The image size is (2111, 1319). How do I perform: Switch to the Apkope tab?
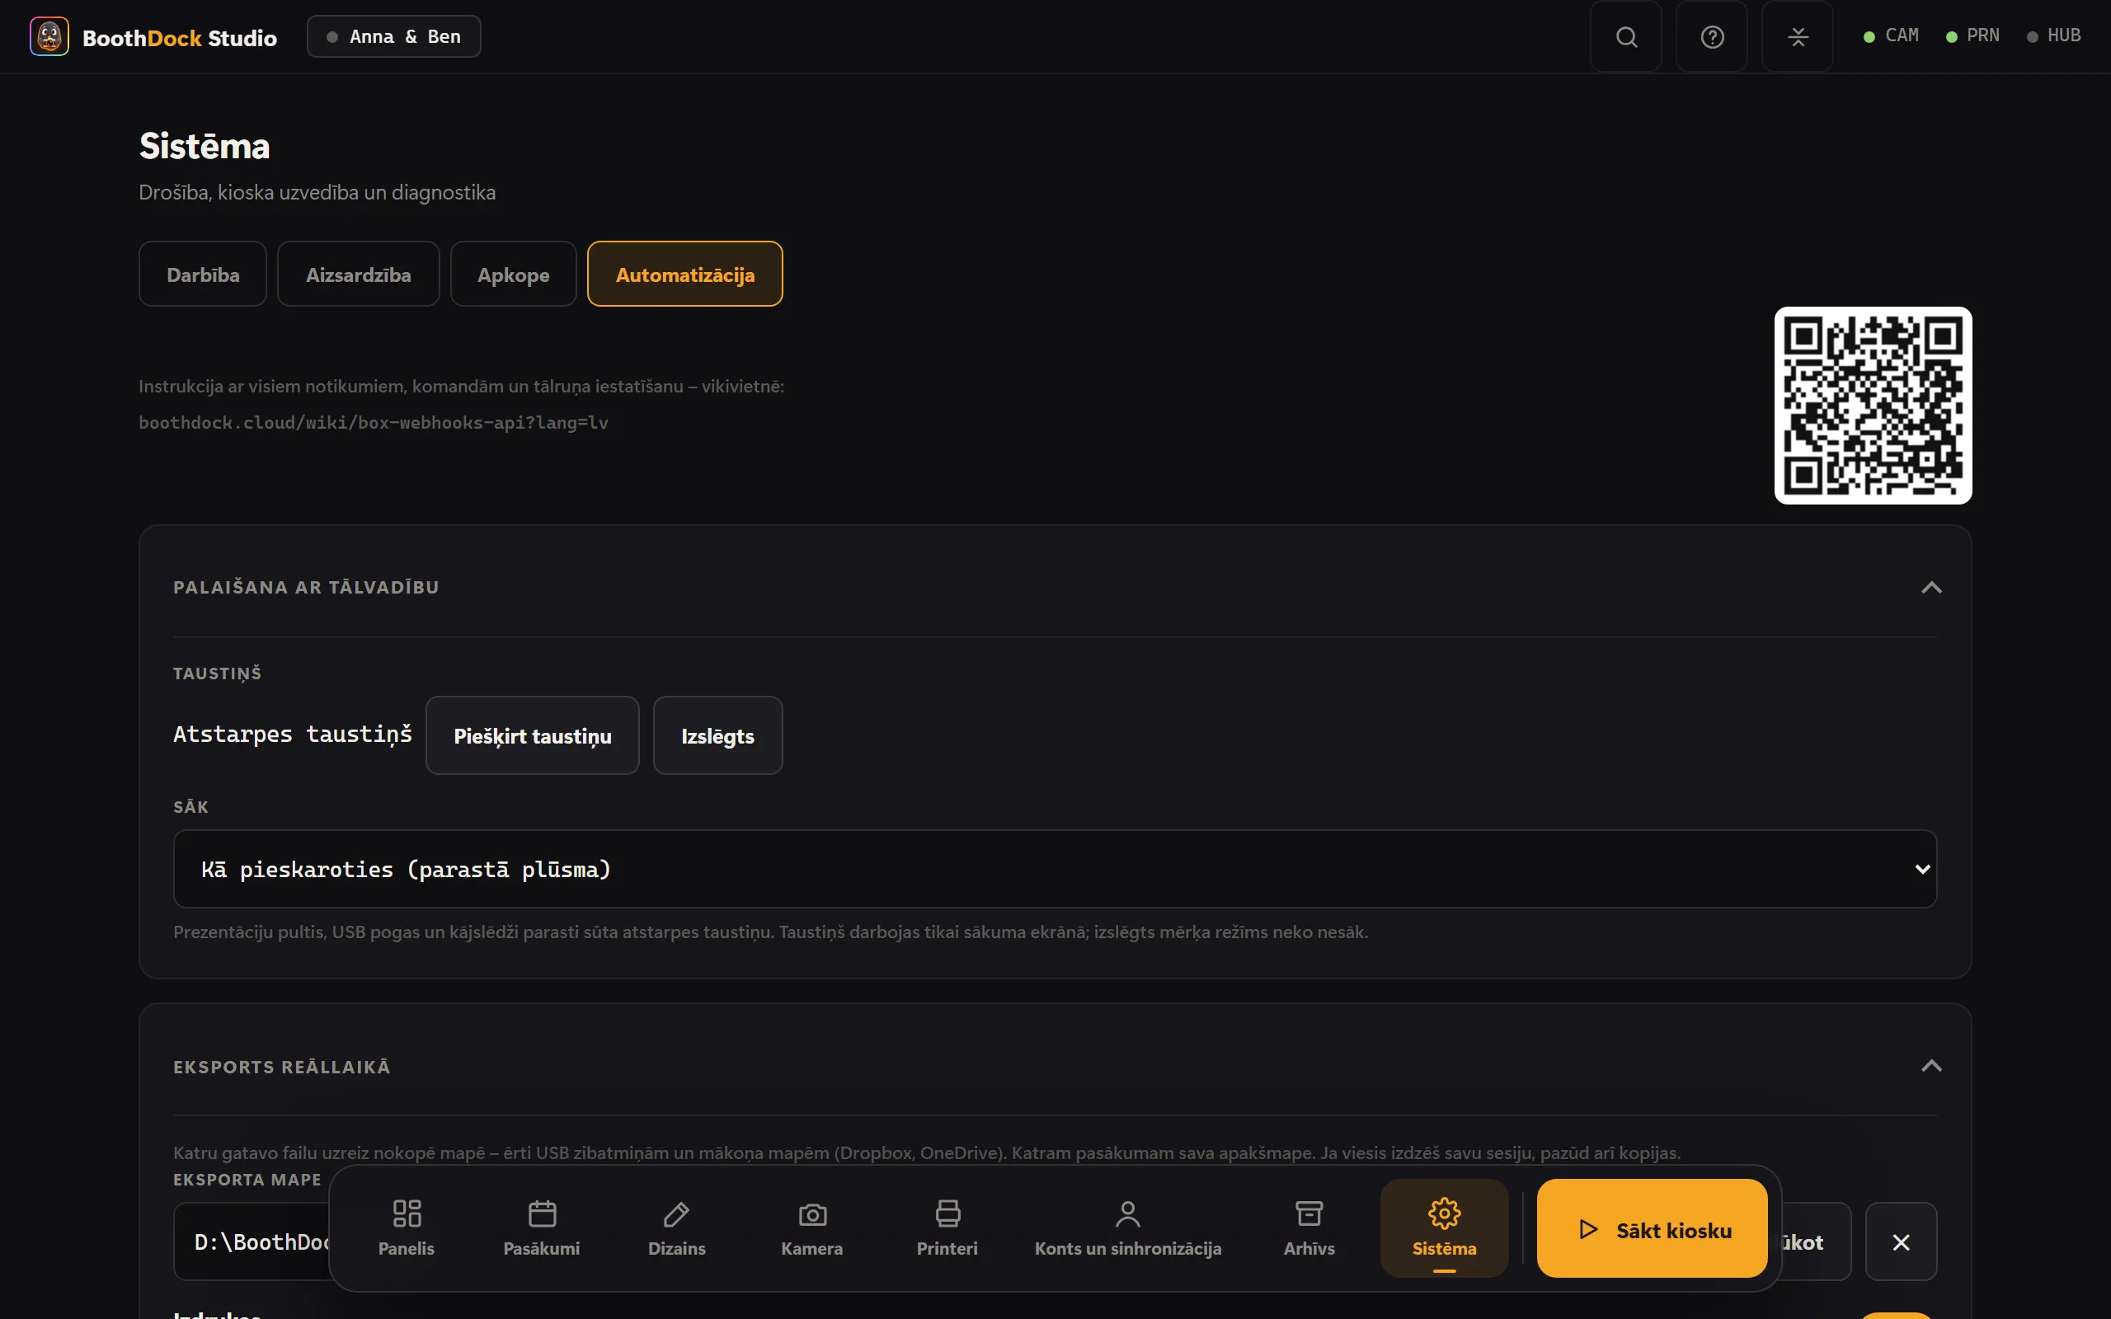click(x=513, y=274)
